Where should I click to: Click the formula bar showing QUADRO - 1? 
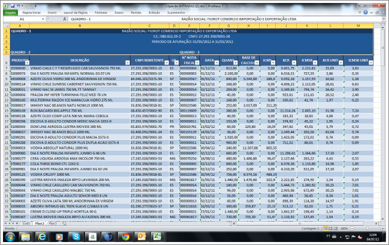coord(224,19)
